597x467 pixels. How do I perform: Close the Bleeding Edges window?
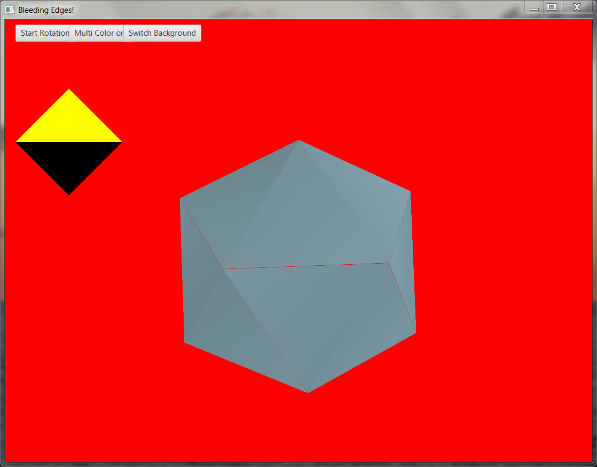click(577, 7)
